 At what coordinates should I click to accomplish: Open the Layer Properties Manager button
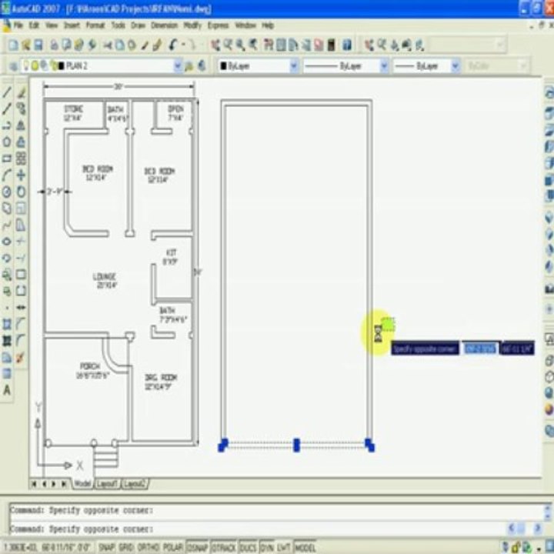click(13, 66)
